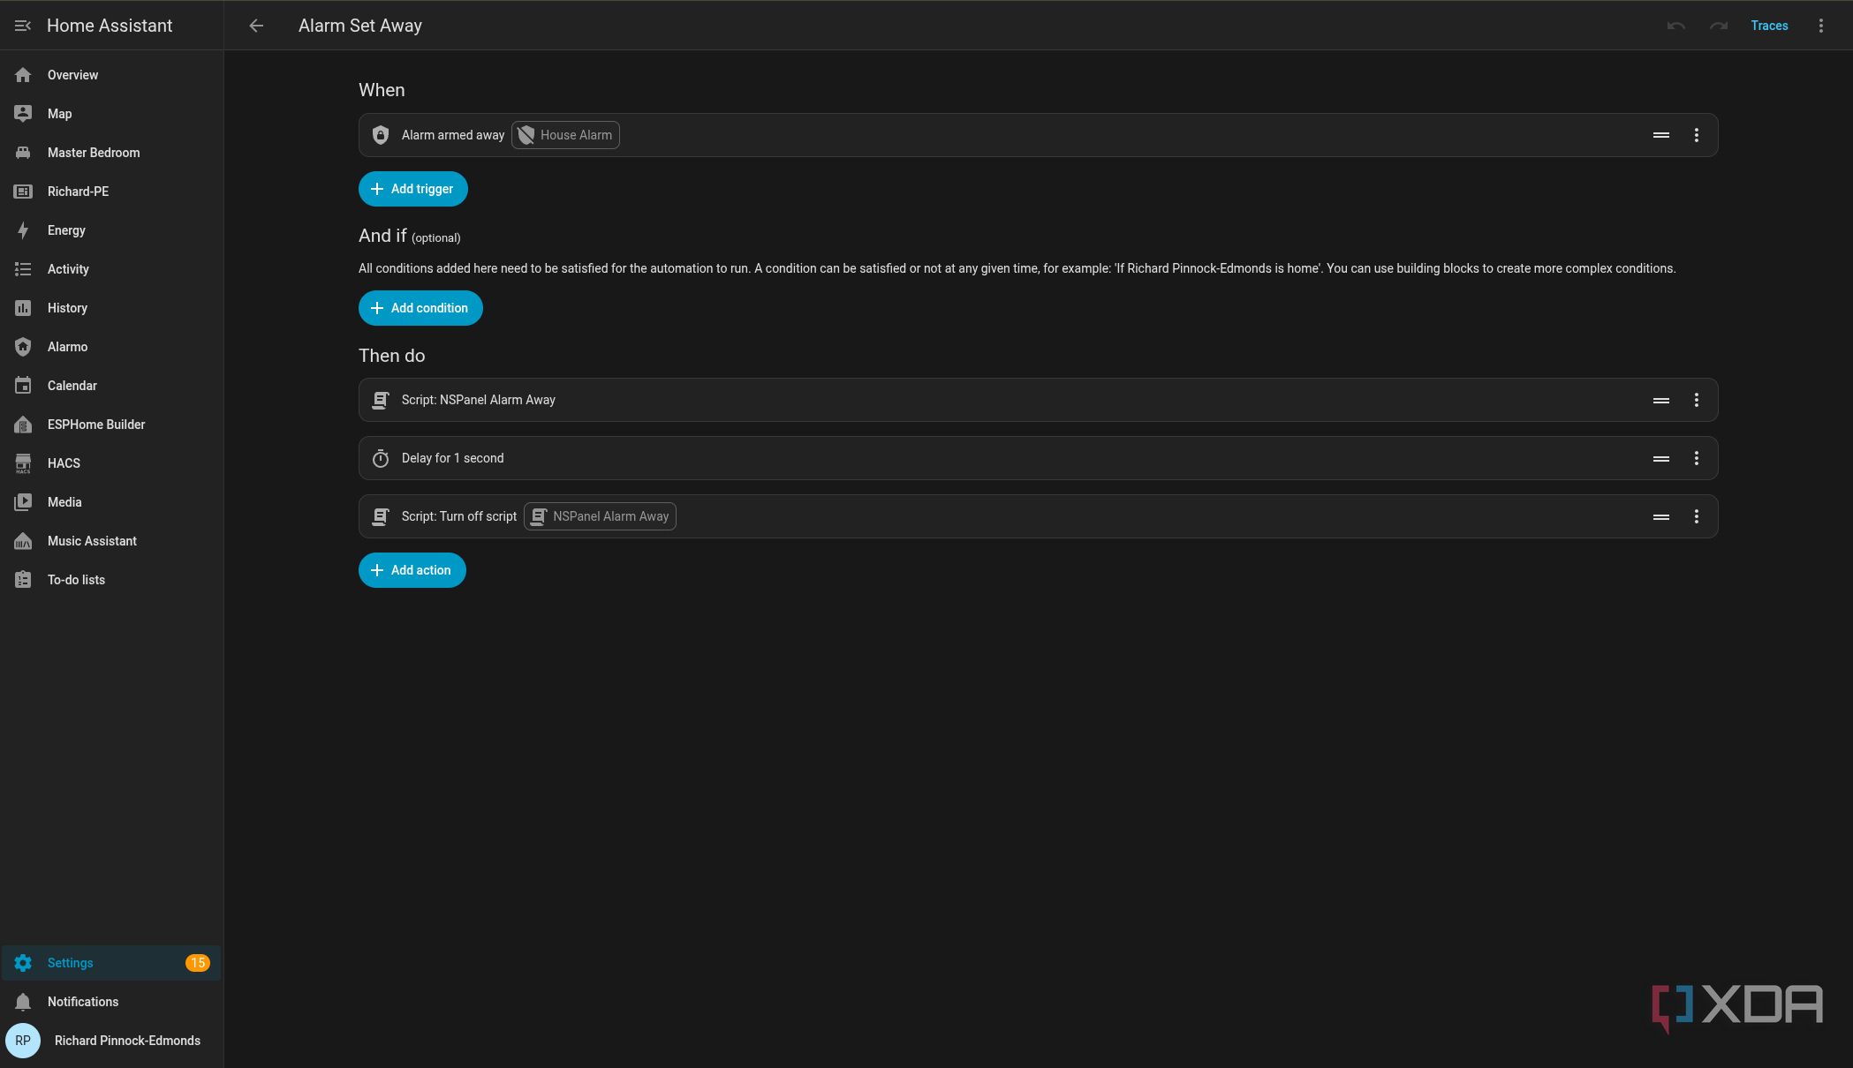Click the NSPanel Alarm Away chip in the Turn off script row
The image size is (1853, 1068).
pyautogui.click(x=600, y=516)
